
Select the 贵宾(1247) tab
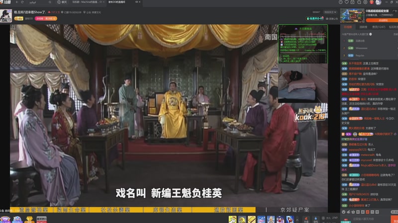(x=379, y=27)
